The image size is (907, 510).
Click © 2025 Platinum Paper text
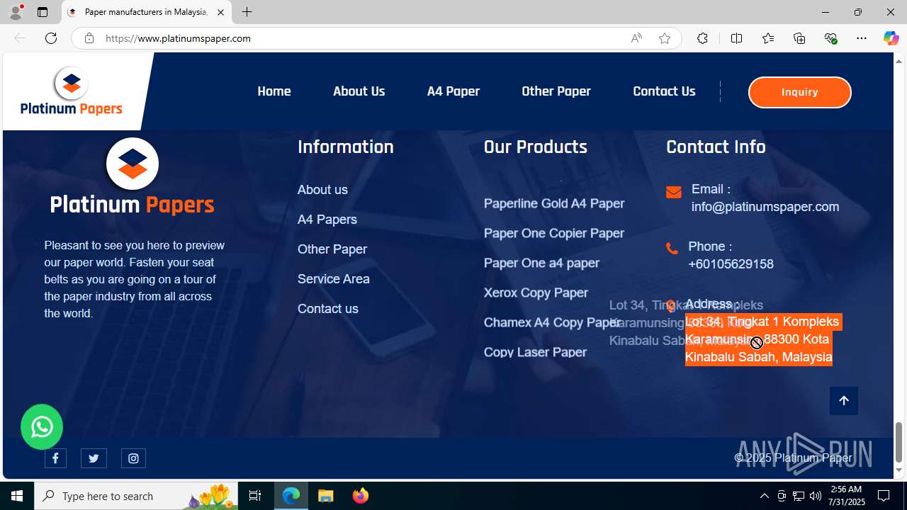tap(793, 458)
